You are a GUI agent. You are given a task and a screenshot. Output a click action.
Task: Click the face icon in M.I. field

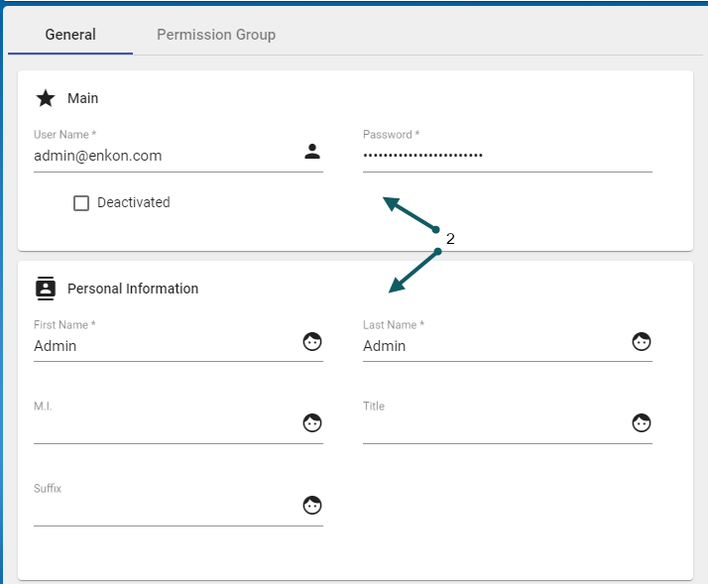click(312, 423)
